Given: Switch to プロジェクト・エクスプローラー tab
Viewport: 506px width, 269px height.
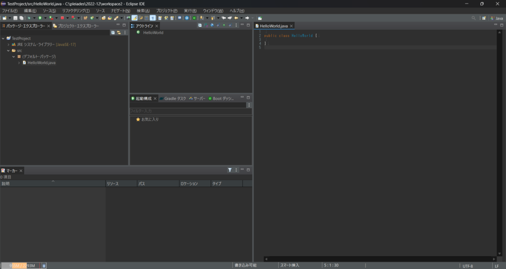Looking at the screenshot, I should click(x=78, y=26).
